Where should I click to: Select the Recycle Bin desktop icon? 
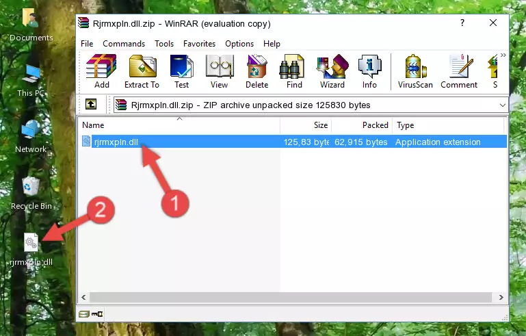point(31,193)
